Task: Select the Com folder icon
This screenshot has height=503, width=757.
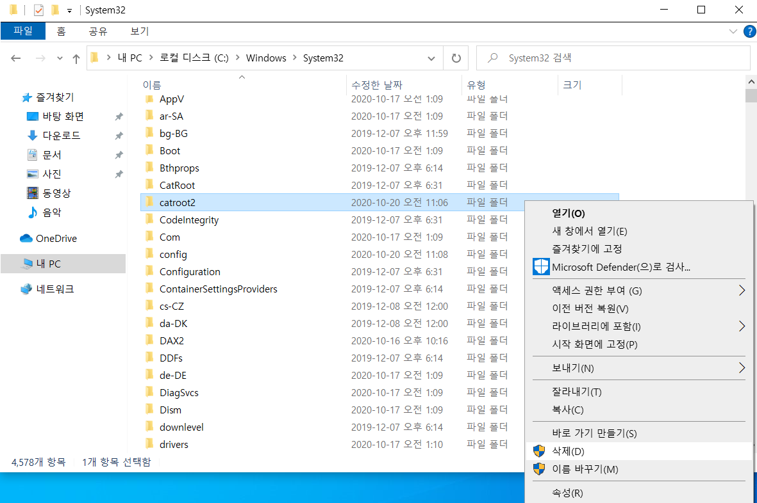Action: (149, 237)
